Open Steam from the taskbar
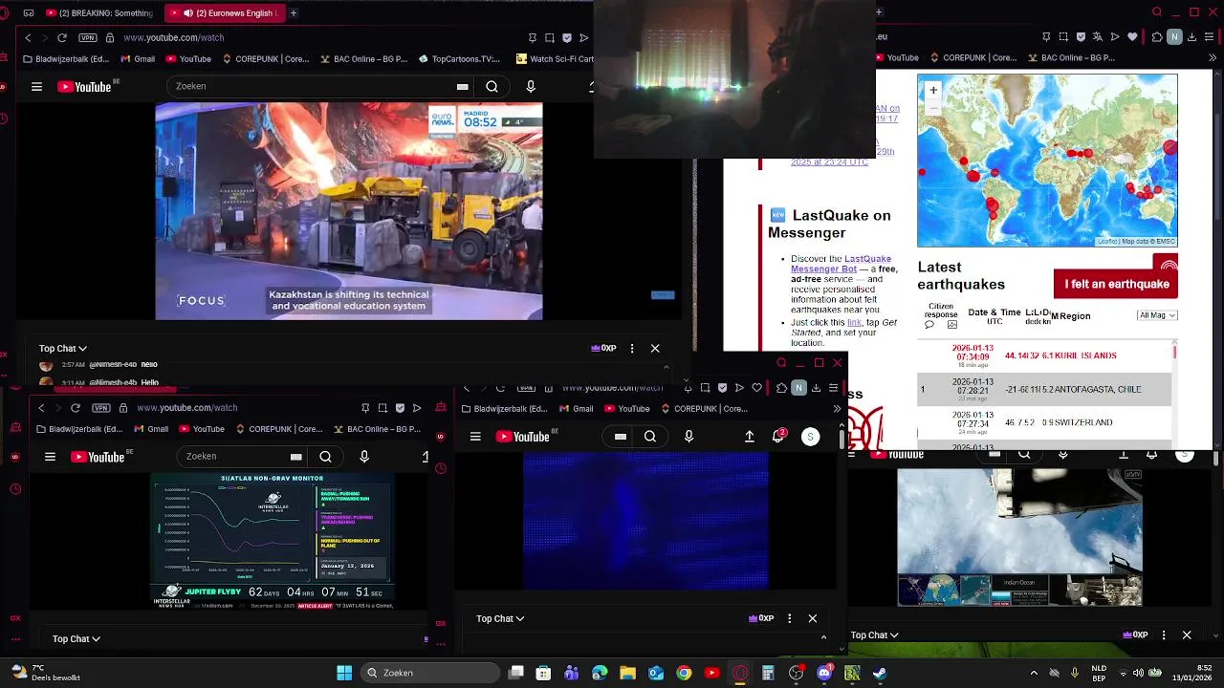This screenshot has width=1224, height=688. pos(880,673)
